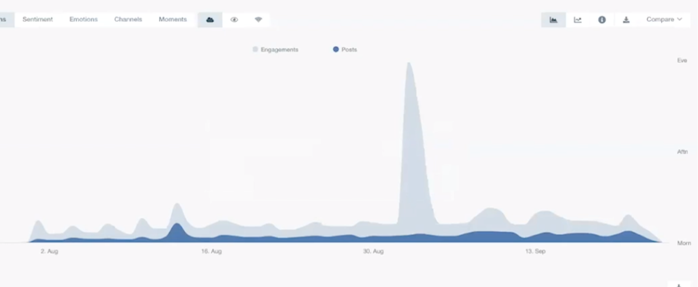The image size is (698, 287).
Task: Open the Emotions tab
Action: [84, 19]
